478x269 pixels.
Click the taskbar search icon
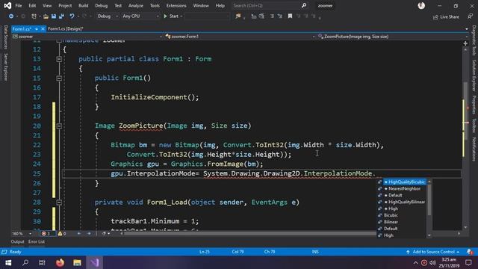[25, 262]
